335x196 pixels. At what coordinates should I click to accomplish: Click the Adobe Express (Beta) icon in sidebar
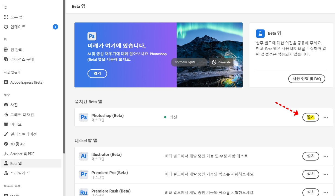pyautogui.click(x=6, y=82)
